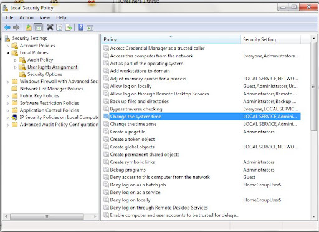Click the Up one level folder icon
Screen dimensions: 319x232
click(x=29, y=27)
